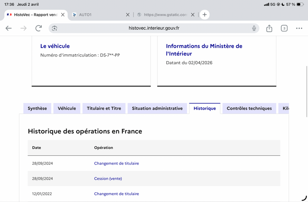The width and height of the screenshot is (308, 202).
Task: Open the share sheet icon
Action: (269, 28)
